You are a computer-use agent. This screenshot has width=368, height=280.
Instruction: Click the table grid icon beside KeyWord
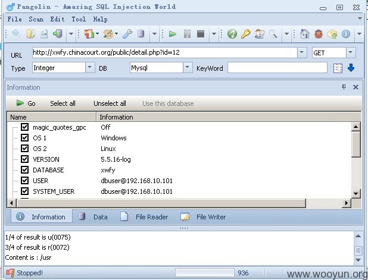338,68
